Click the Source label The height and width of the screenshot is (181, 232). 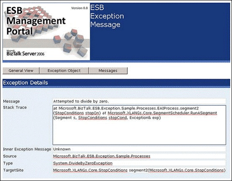click(10, 156)
